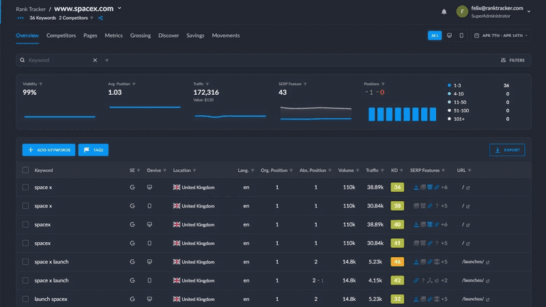
Task: Click the mobile icon in second space x launch row
Action: coord(149,280)
